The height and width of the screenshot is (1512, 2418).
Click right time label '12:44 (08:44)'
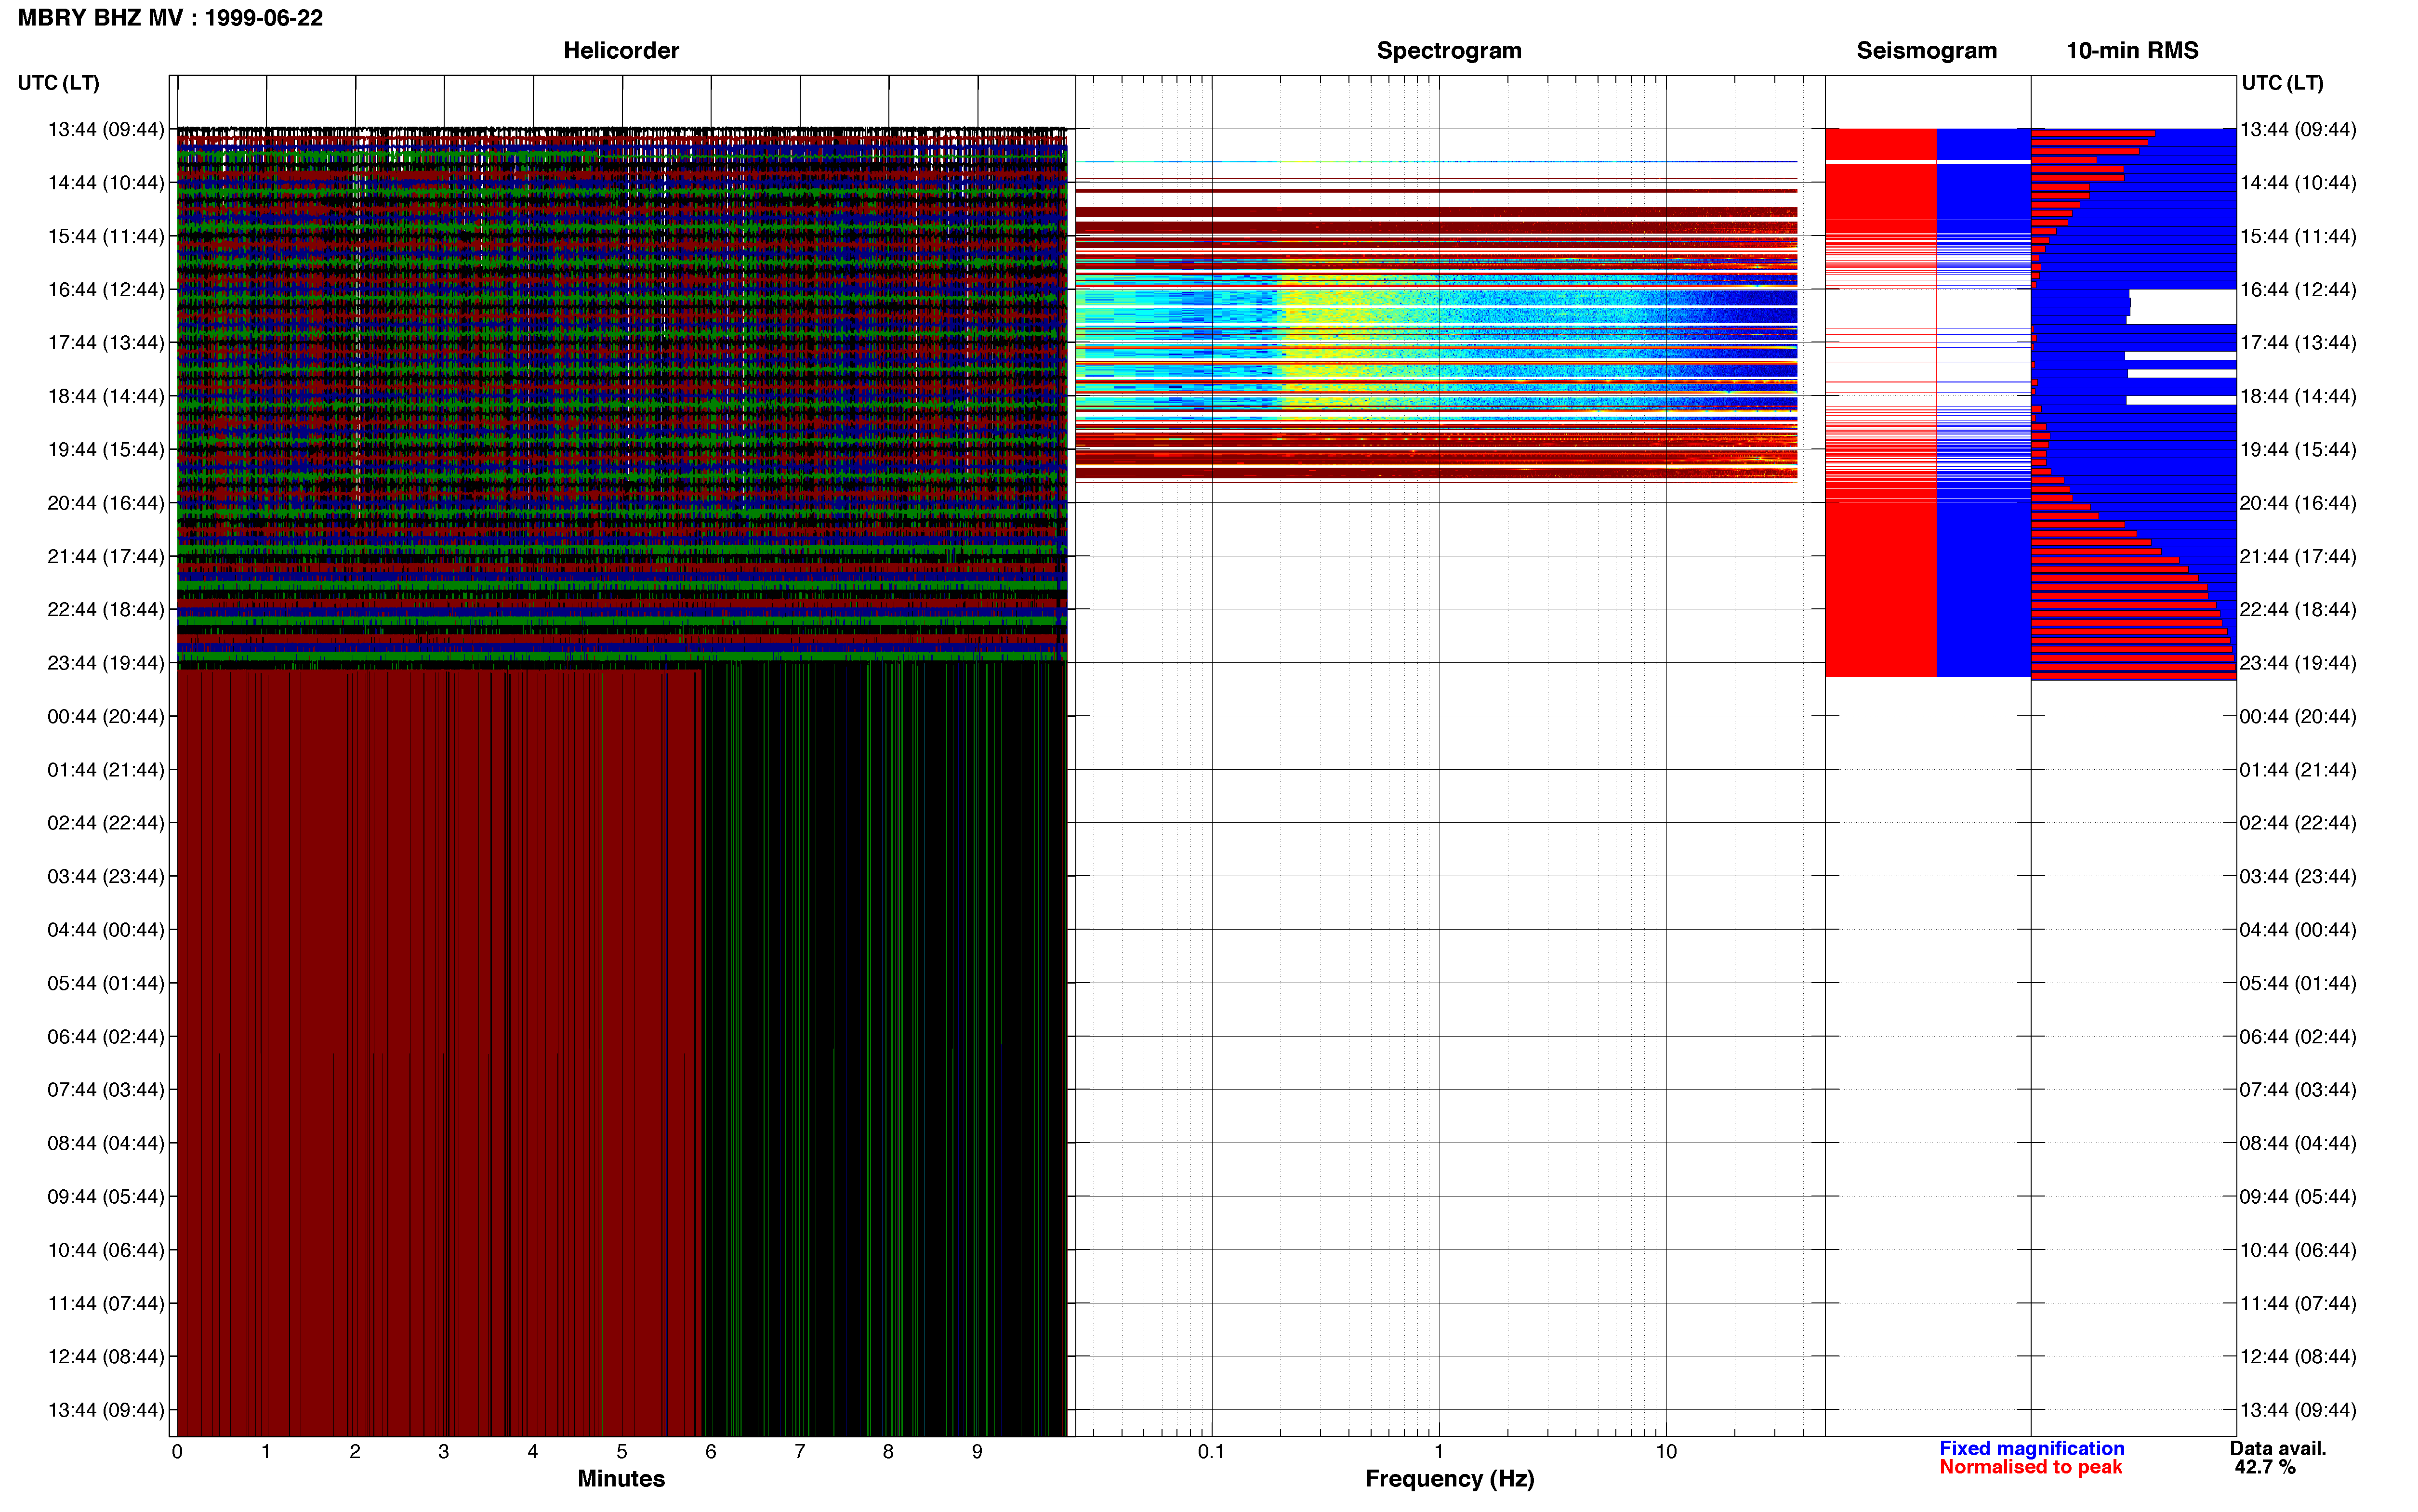[2298, 1357]
